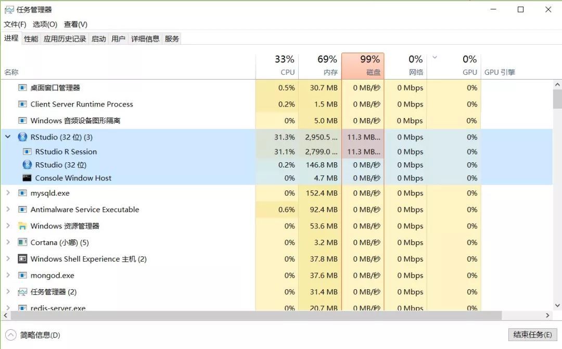Open the 文件(F) menu

[15, 24]
